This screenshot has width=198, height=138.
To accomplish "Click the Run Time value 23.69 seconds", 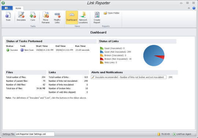I will click(82, 50).
